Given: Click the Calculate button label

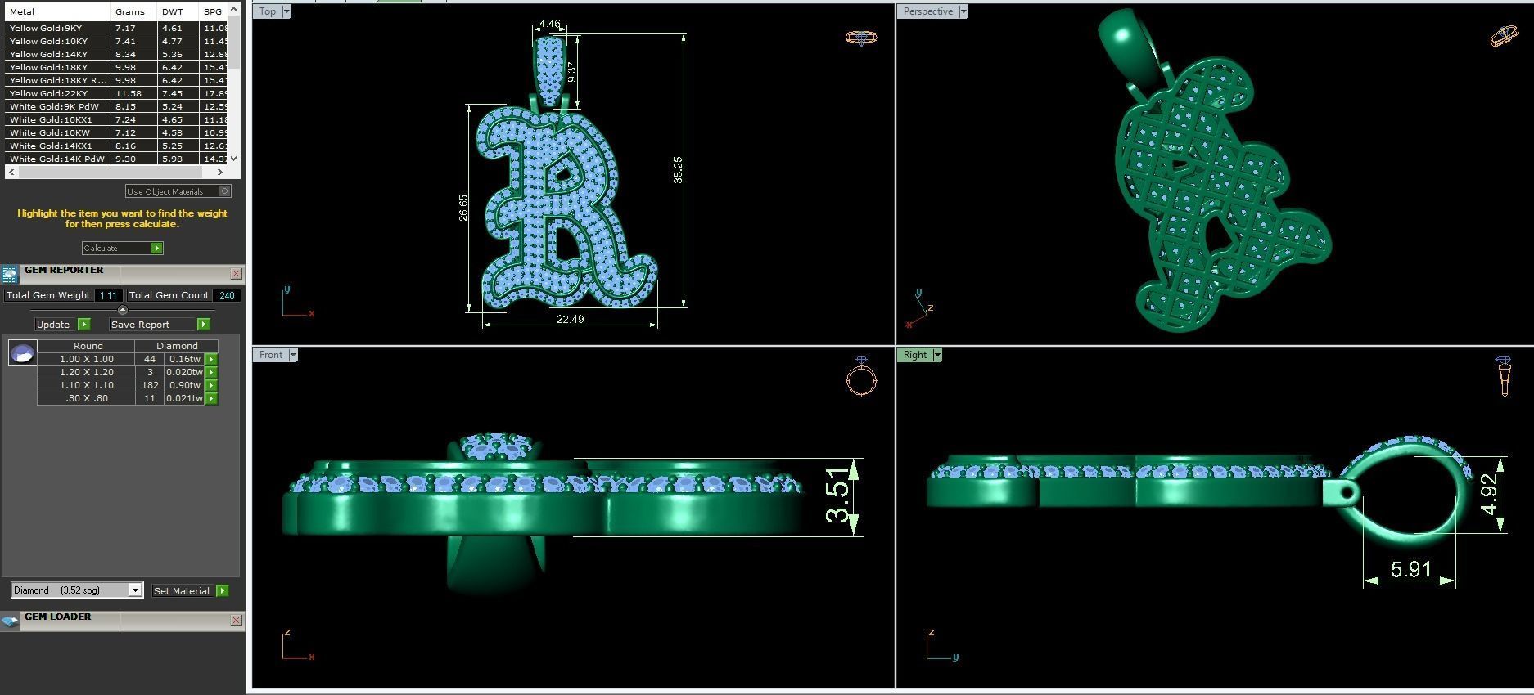Looking at the screenshot, I should (101, 248).
